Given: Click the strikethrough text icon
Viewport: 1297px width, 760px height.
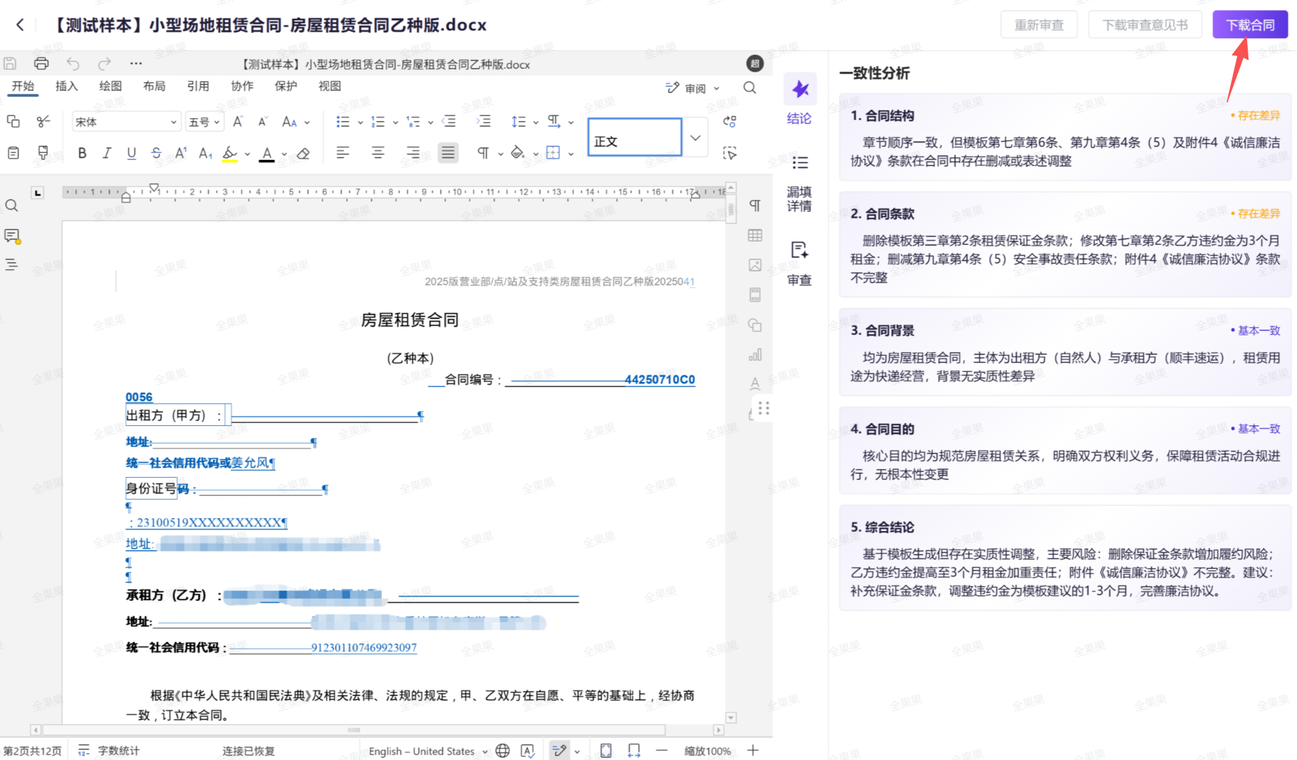Looking at the screenshot, I should (156, 153).
